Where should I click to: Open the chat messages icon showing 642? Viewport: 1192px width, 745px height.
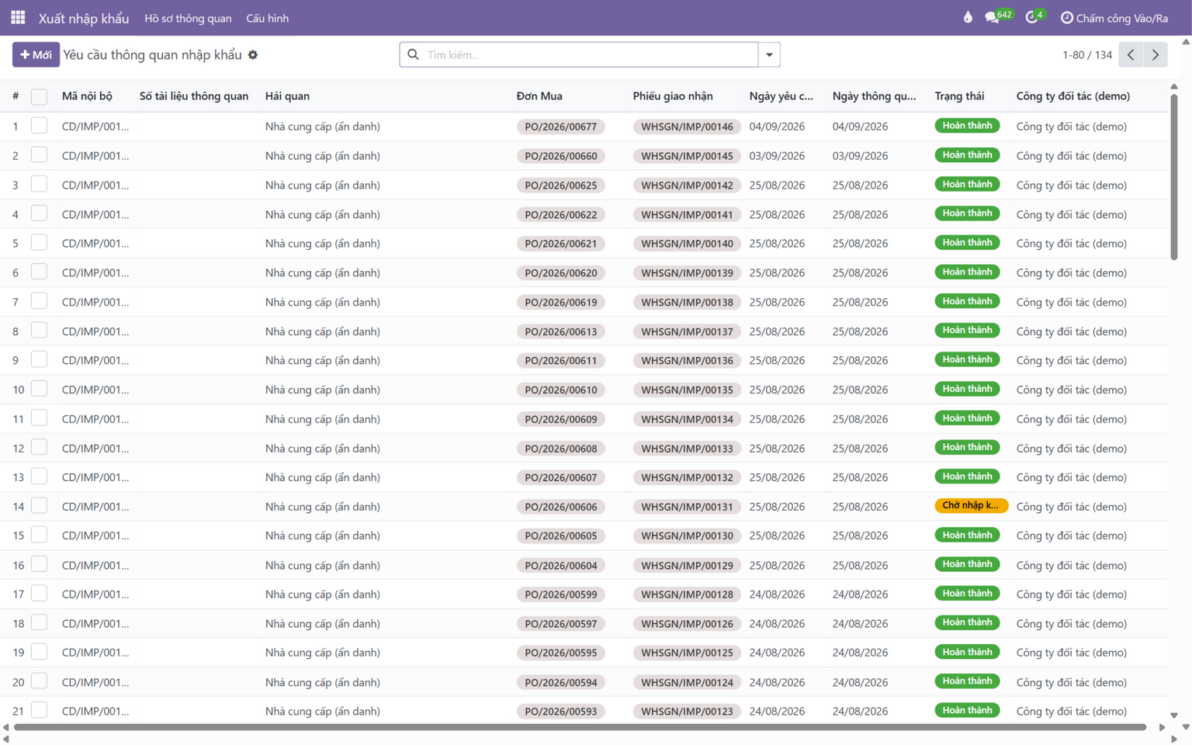pos(999,16)
